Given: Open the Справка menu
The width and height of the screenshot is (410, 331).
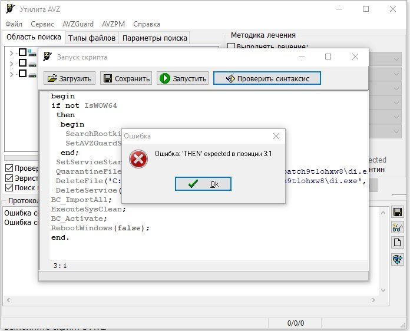Looking at the screenshot, I should (147, 24).
